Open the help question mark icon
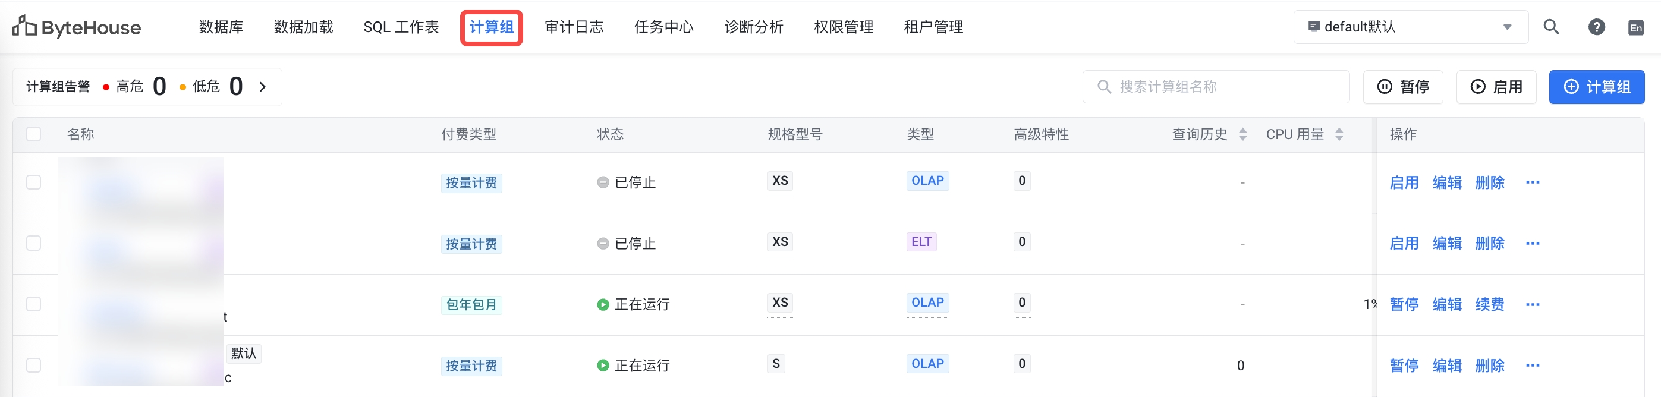The image size is (1661, 397). click(x=1596, y=26)
